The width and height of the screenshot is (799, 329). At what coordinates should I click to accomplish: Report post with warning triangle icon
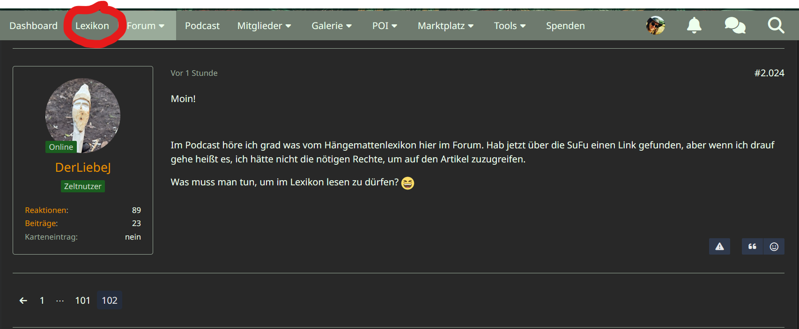click(x=719, y=246)
